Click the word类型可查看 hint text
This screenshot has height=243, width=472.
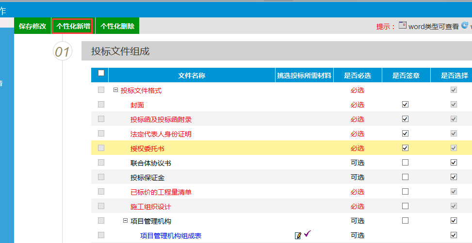[434, 27]
